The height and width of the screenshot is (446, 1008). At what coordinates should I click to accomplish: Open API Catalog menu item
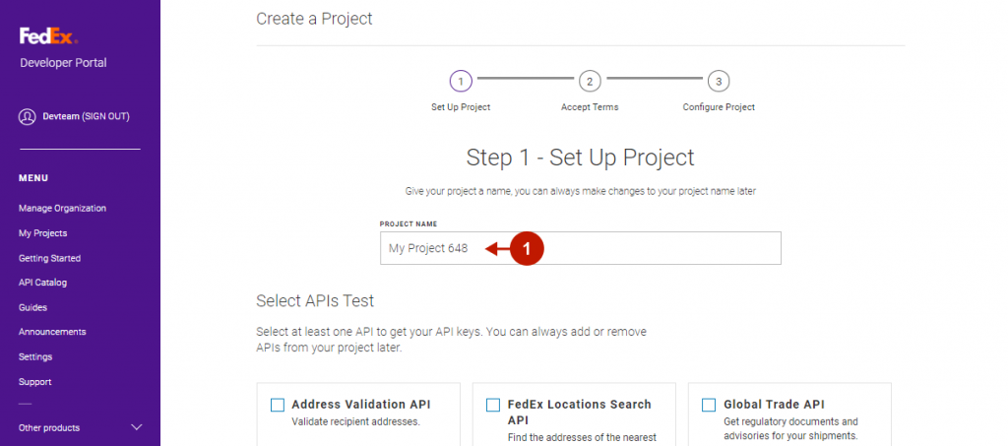tap(43, 283)
